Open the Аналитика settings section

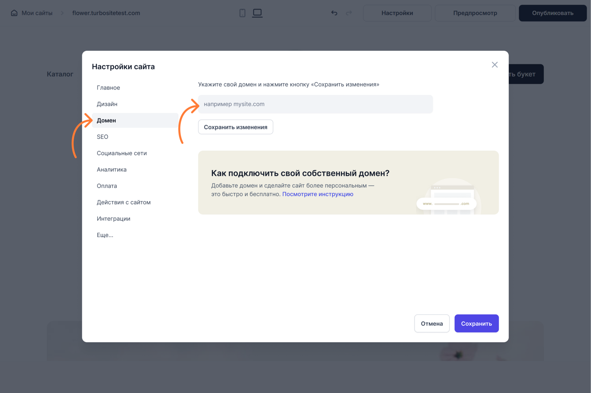[x=112, y=170]
